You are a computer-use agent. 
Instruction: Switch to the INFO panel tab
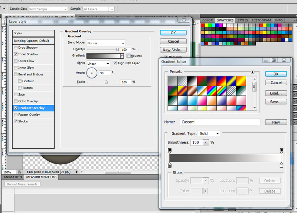click(x=279, y=20)
